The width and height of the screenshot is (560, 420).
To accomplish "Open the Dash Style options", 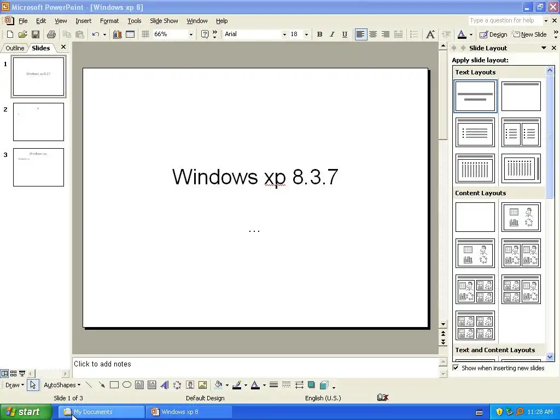I will [x=286, y=384].
